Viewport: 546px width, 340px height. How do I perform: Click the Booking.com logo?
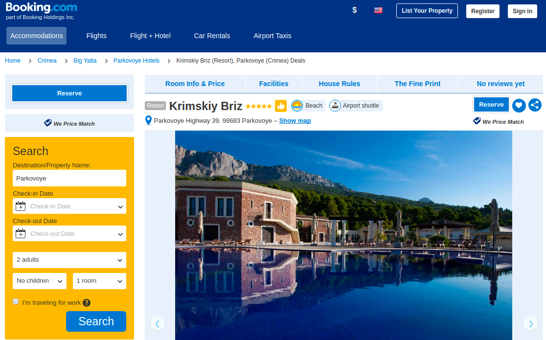pyautogui.click(x=41, y=8)
